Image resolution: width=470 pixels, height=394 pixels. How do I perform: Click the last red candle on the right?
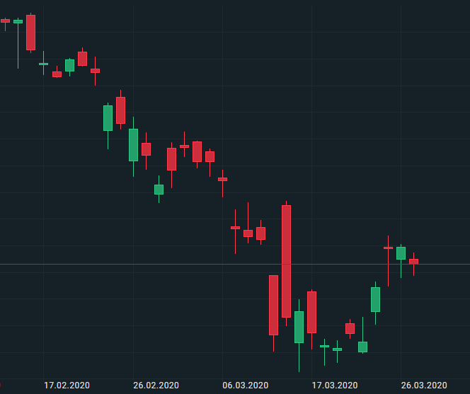pos(413,261)
